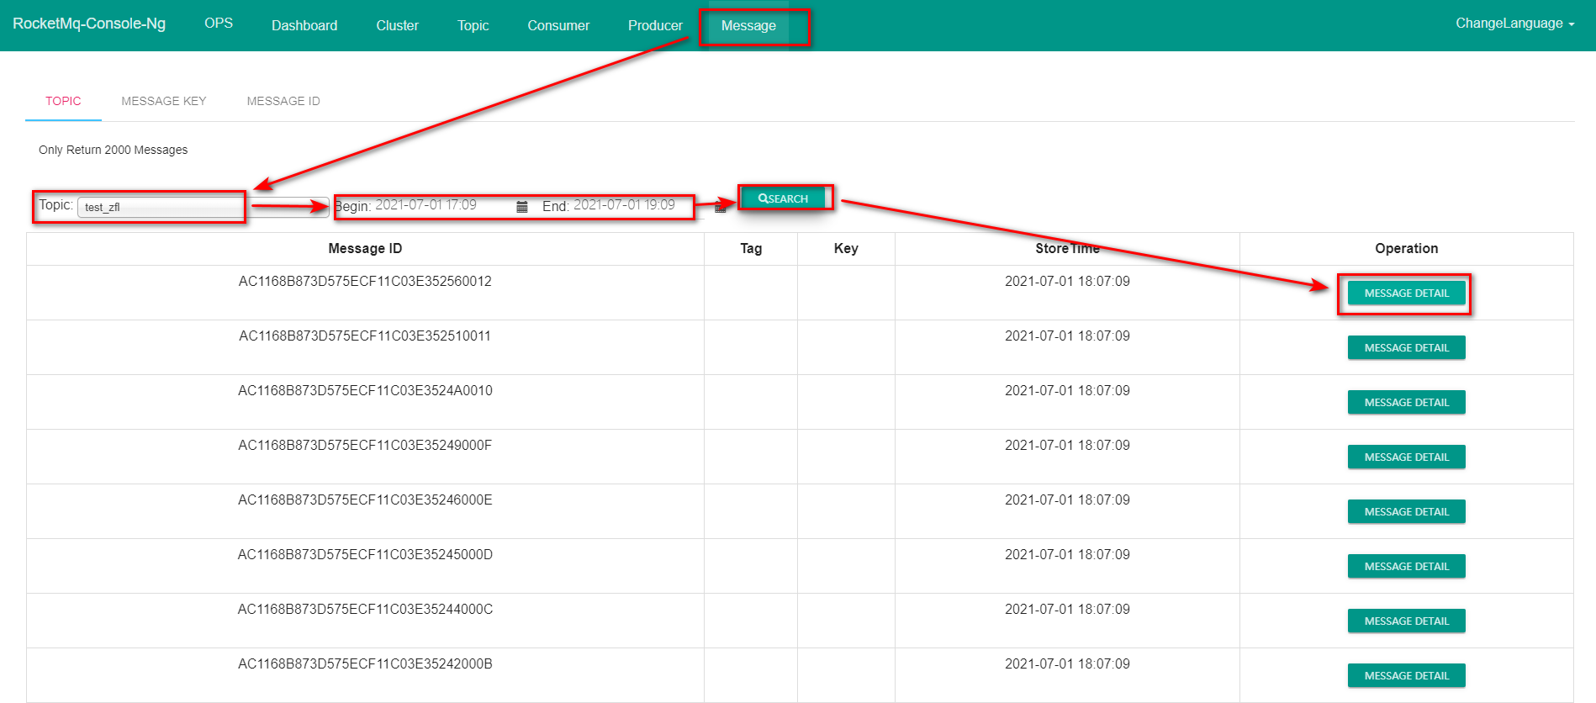
Task: Switch to the Message Key tab
Action: tap(163, 101)
